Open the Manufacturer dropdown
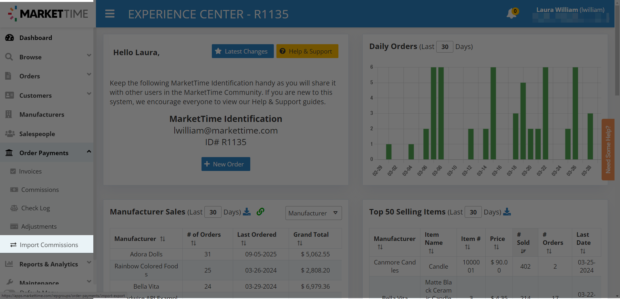The width and height of the screenshot is (620, 299). pos(313,213)
